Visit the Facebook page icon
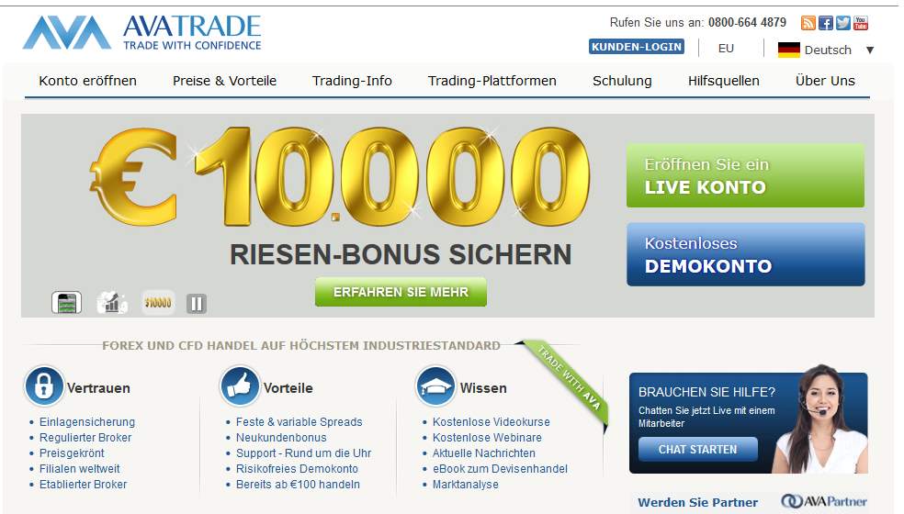The image size is (904, 514). pos(826,23)
